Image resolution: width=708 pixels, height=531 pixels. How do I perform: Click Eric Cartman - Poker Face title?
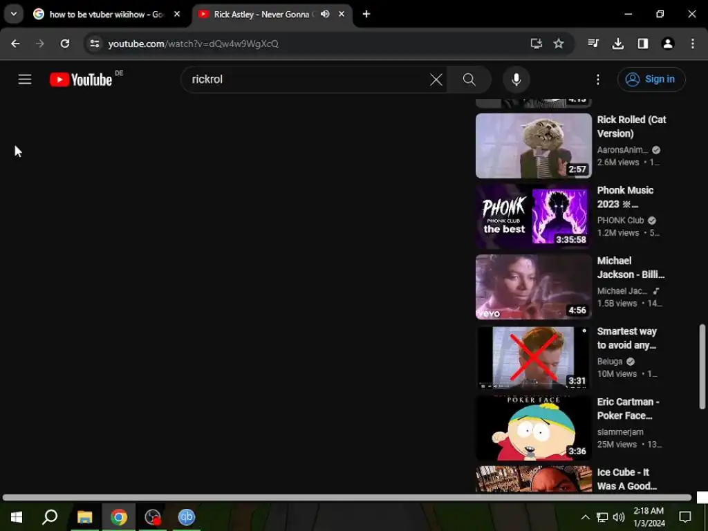click(x=628, y=409)
